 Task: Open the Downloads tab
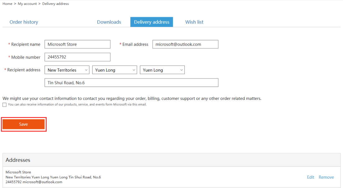tap(109, 22)
